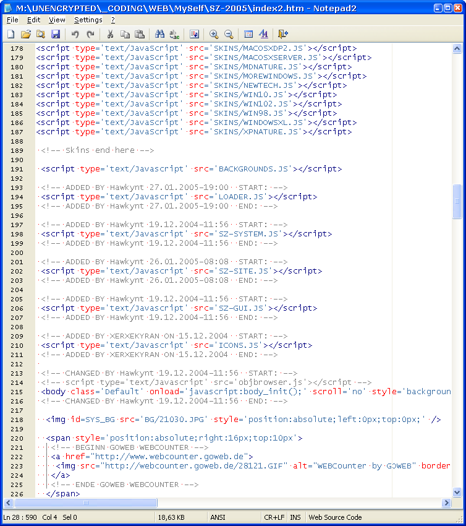Open Find with the binoculars icon
Image resolution: width=466 pixels, height=526 pixels.
click(159, 34)
